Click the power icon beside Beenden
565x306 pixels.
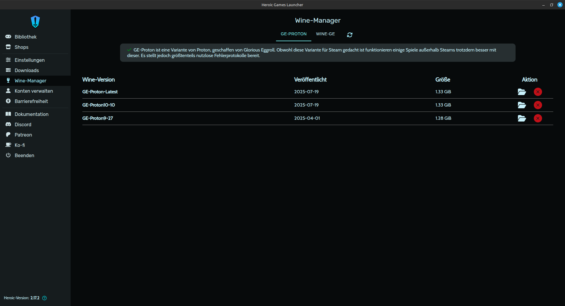[8, 155]
